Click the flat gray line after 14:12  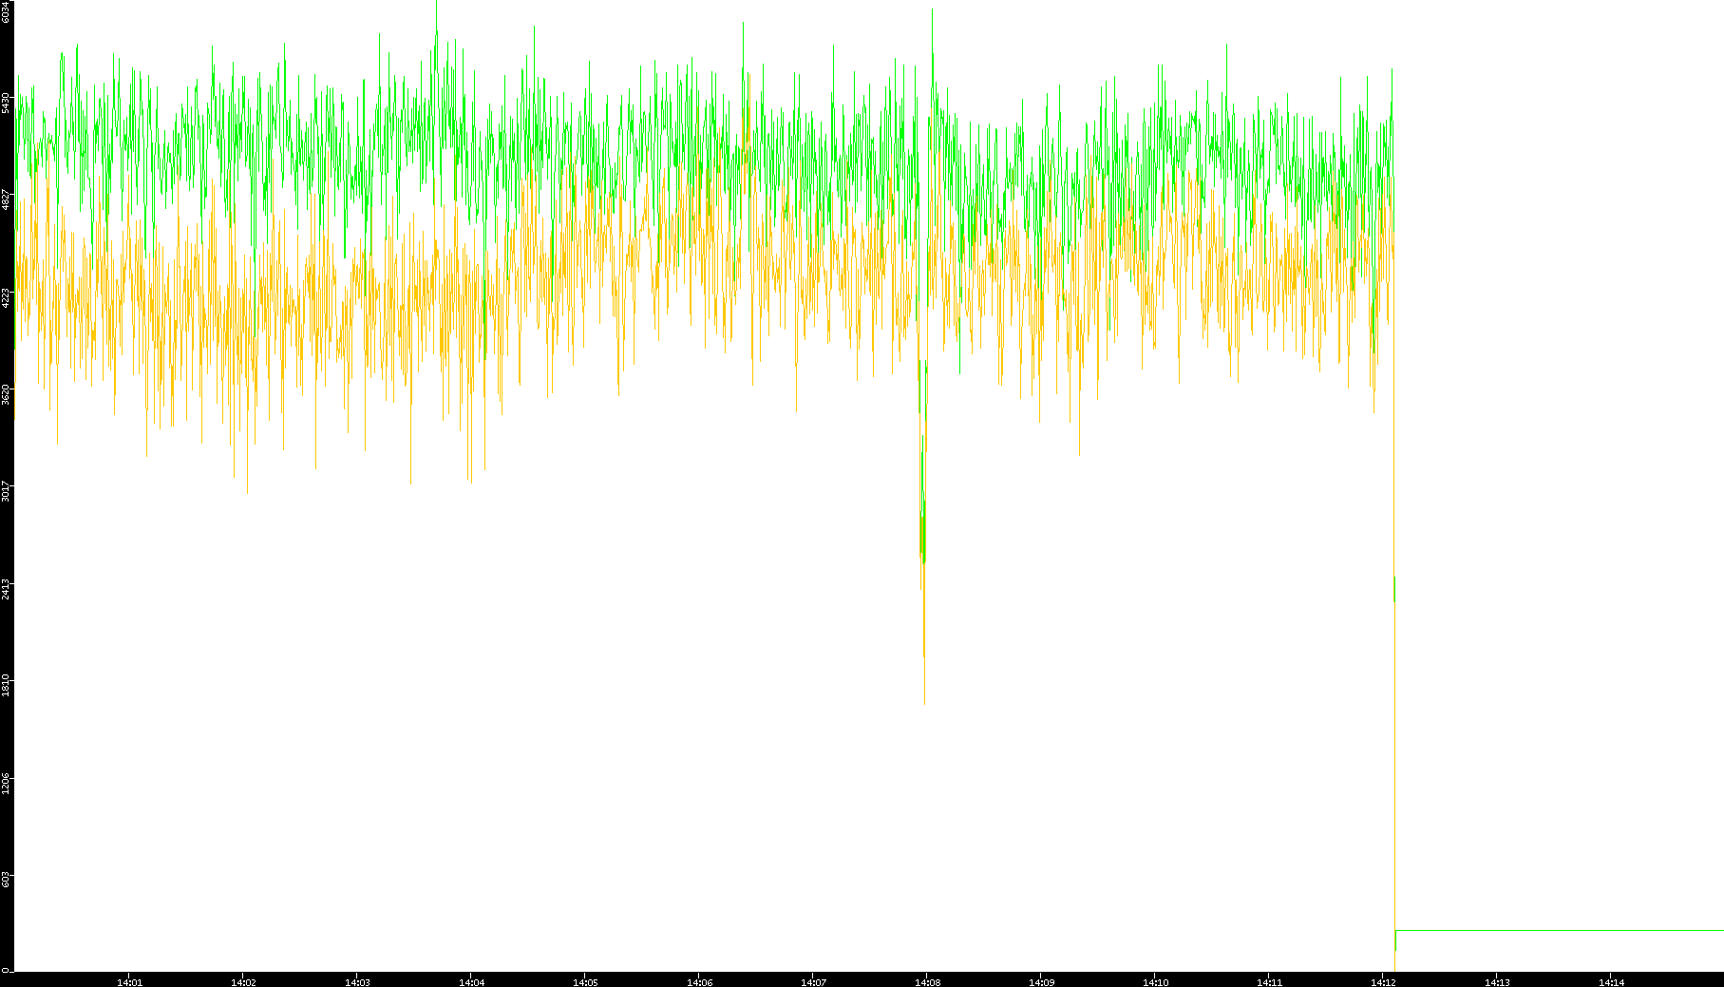pyautogui.click(x=1558, y=930)
